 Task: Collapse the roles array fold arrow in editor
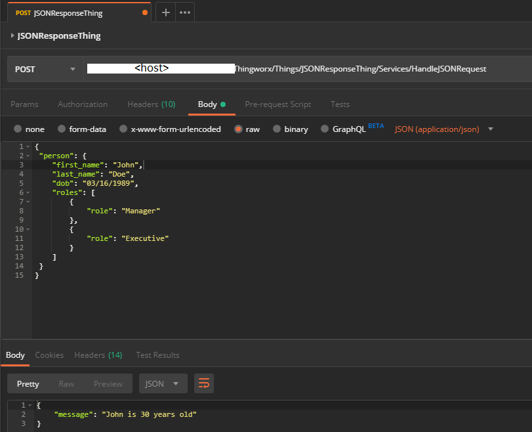click(x=28, y=193)
